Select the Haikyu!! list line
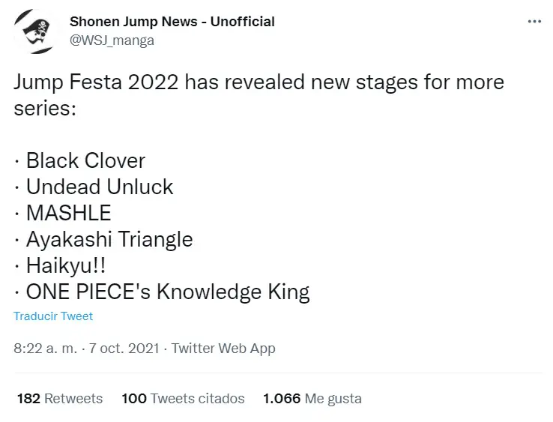The width and height of the screenshot is (553, 422). [60, 265]
